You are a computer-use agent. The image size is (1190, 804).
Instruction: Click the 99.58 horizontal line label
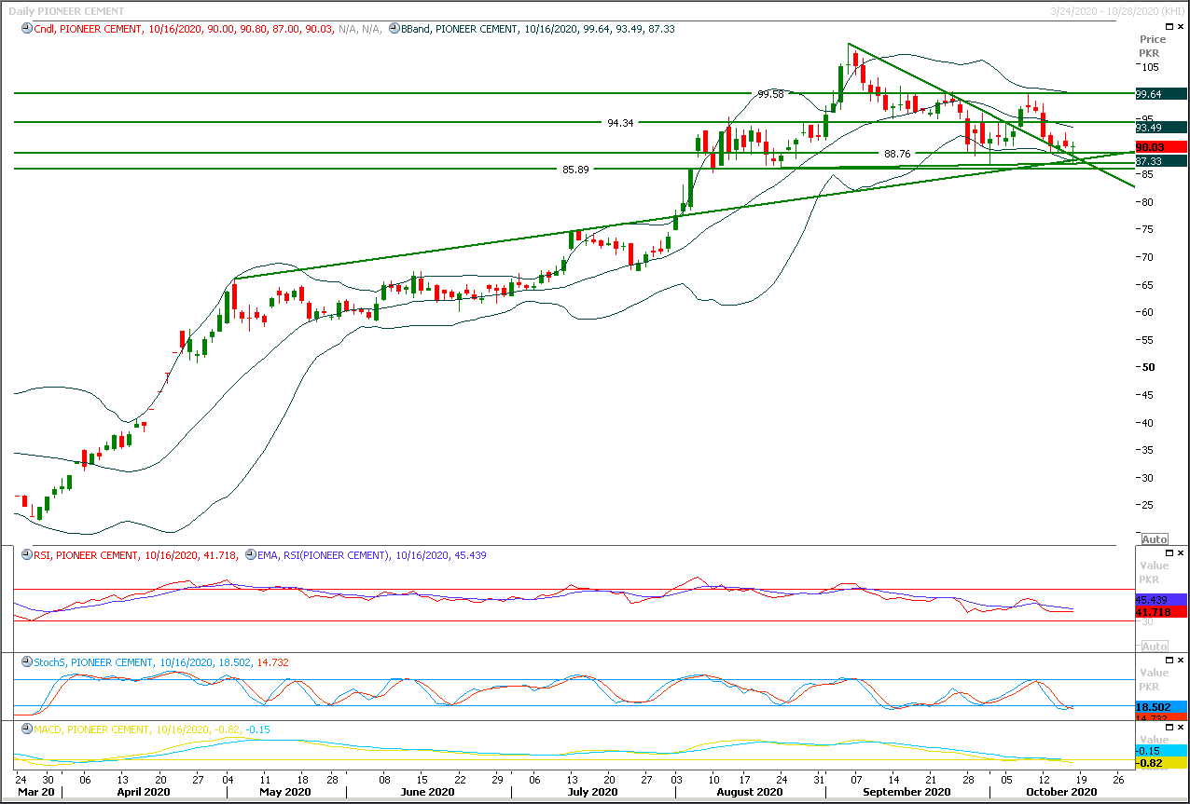(770, 95)
